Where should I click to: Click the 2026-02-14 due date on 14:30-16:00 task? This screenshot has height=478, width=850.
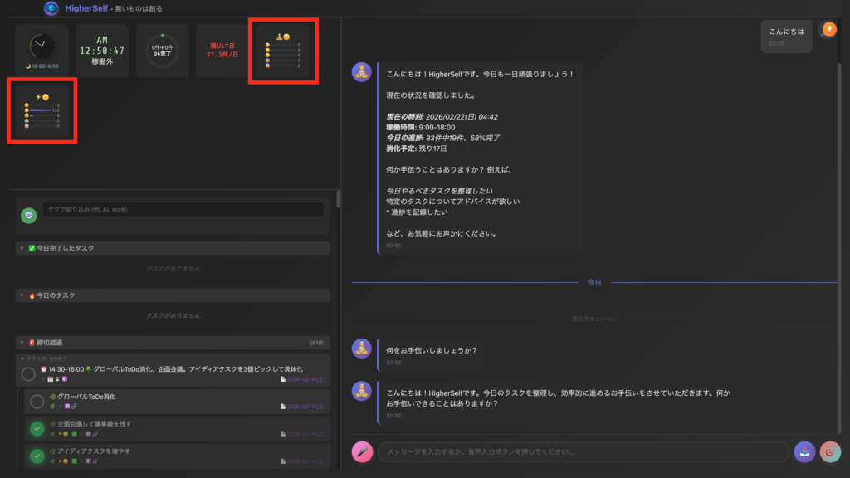[x=305, y=379]
